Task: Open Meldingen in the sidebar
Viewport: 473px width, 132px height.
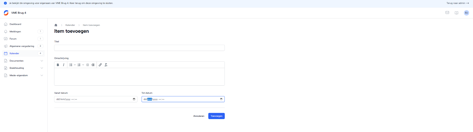Action: click(15, 32)
